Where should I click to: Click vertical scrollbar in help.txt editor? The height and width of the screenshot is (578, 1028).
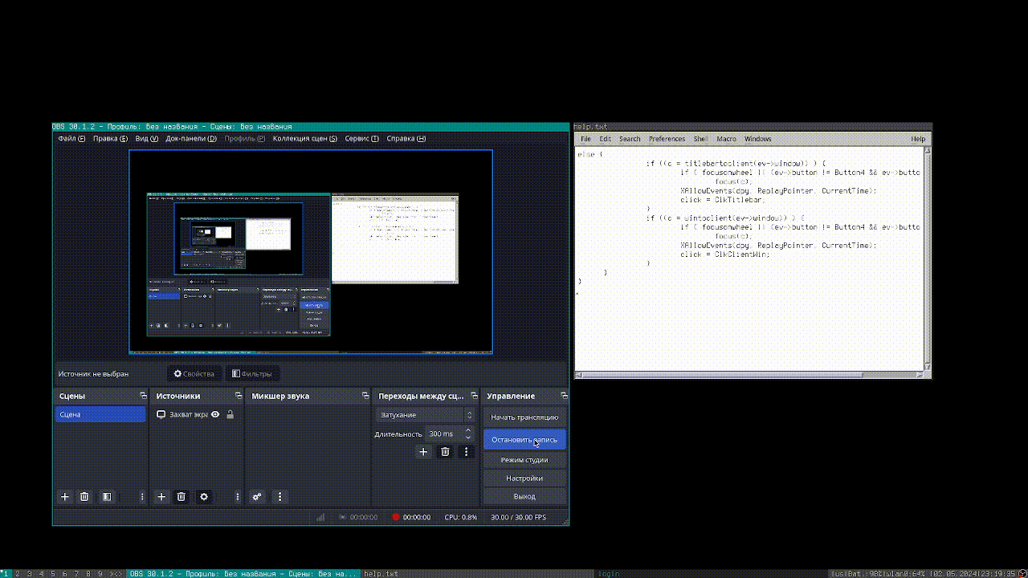[x=928, y=258]
